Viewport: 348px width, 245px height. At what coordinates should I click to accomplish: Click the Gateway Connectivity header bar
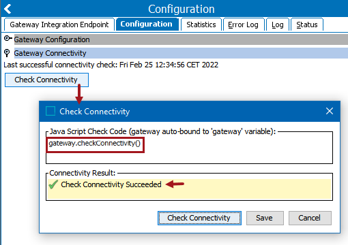coord(181,53)
